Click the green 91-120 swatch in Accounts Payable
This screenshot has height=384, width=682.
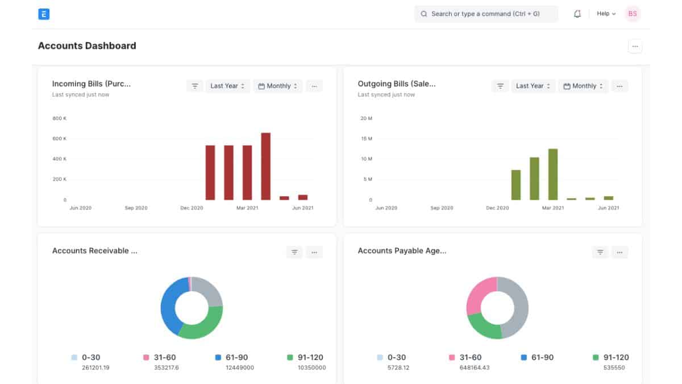point(596,358)
